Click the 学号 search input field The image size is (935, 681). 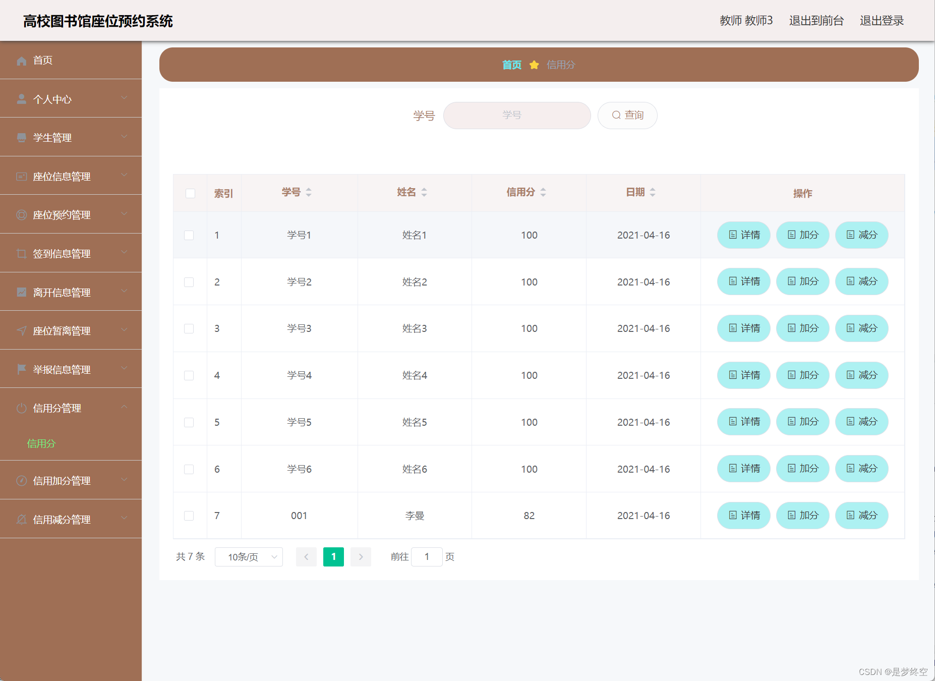(x=516, y=115)
